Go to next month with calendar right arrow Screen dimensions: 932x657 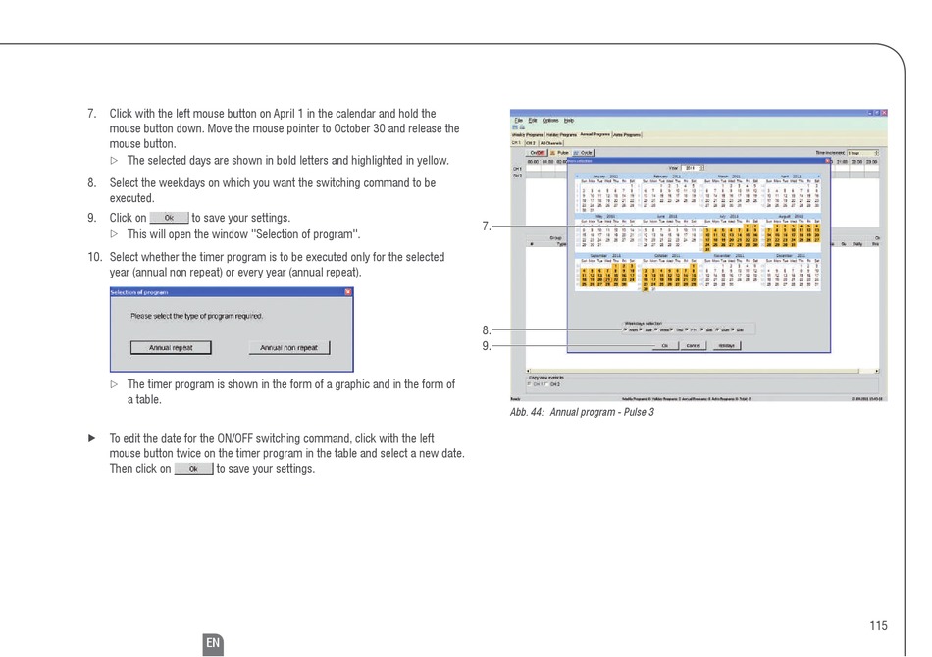tap(818, 177)
